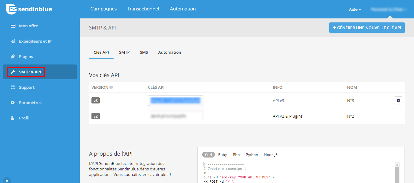Screen dimensions: 414x183
Task: Click the 'A propos de l'API' heading
Action: [111, 154]
